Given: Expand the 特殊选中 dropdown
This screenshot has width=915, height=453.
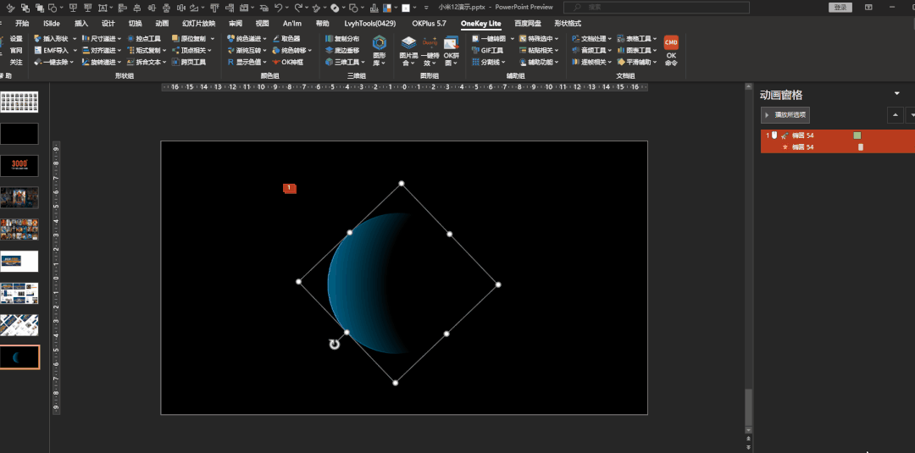Looking at the screenshot, I should [557, 38].
